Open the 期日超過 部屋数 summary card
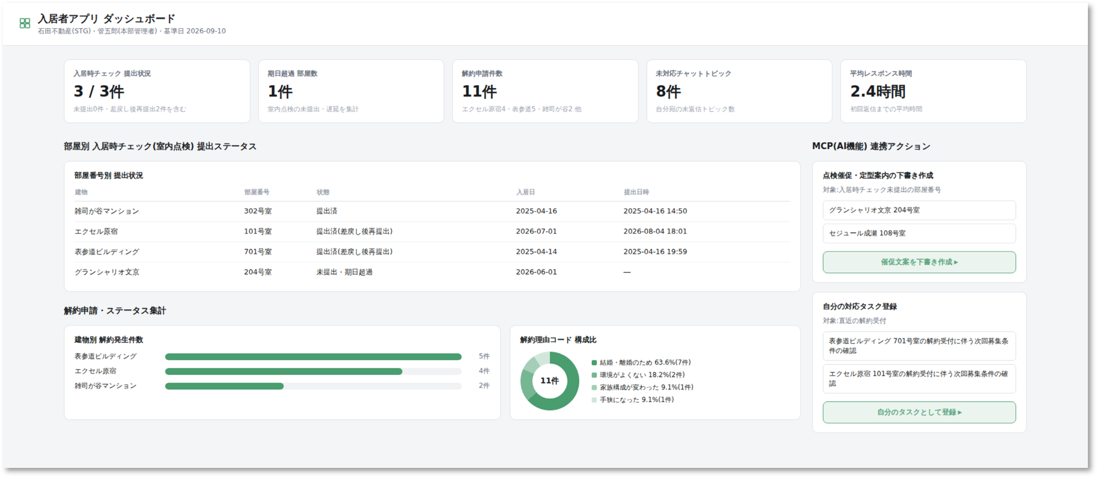This screenshot has height=477, width=1097. click(351, 91)
